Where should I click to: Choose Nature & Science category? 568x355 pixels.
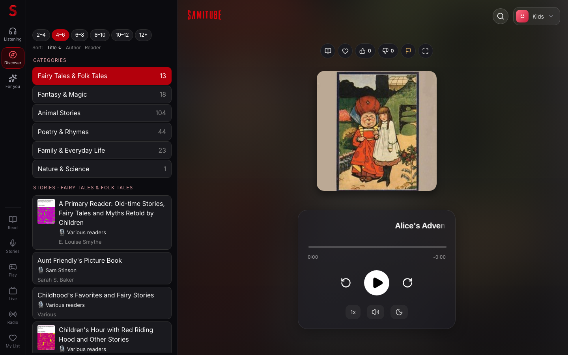102,169
